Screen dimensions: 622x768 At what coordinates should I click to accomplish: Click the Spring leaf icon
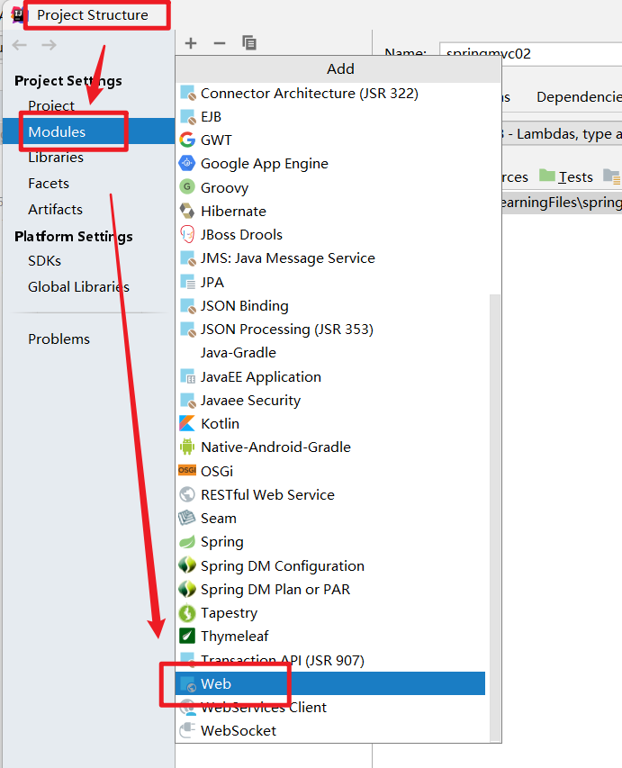(x=187, y=542)
